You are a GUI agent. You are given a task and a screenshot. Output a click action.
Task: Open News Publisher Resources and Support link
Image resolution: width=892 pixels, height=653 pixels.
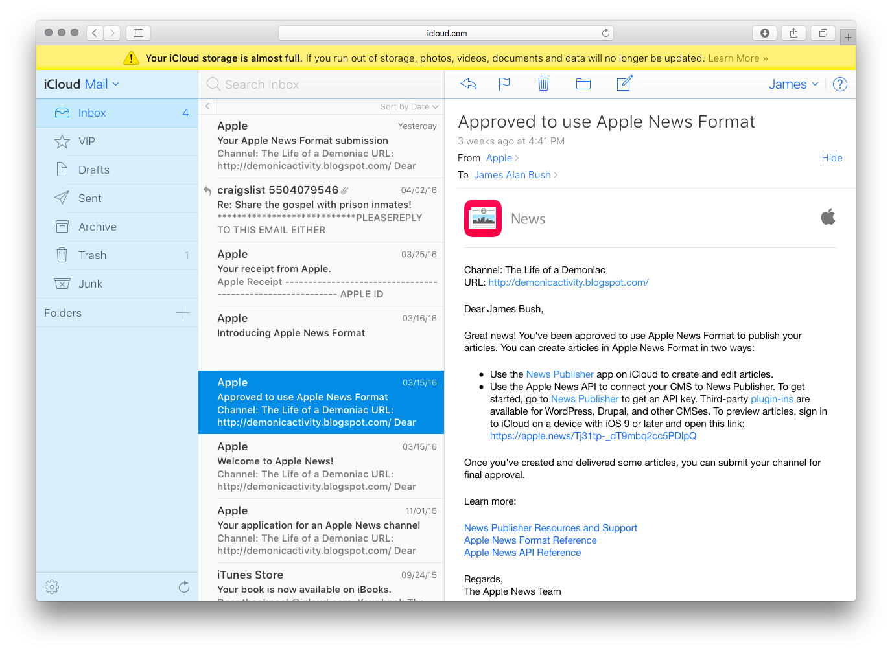point(550,528)
